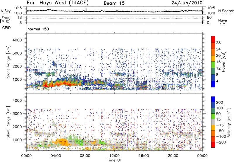Click the yellow negative-velocity patch near 05:00
Viewport: 234px width, 162px height.
point(63,142)
